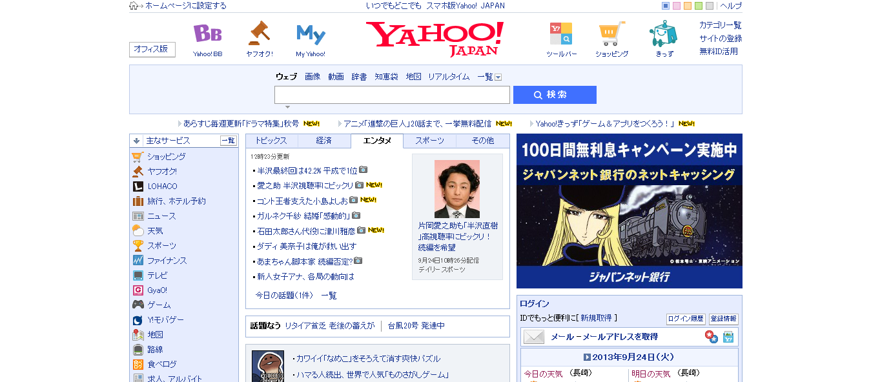Viewport: 871px width, 382px height.
Task: Click the ニュース icon in sidebar
Action: [x=138, y=216]
